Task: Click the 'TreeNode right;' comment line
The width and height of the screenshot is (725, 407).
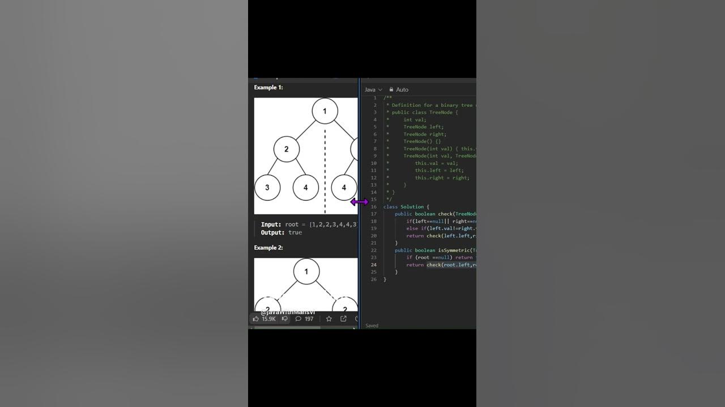Action: tap(425, 135)
